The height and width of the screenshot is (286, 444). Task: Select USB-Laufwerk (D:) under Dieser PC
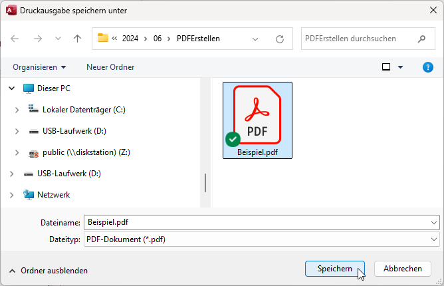tap(74, 131)
